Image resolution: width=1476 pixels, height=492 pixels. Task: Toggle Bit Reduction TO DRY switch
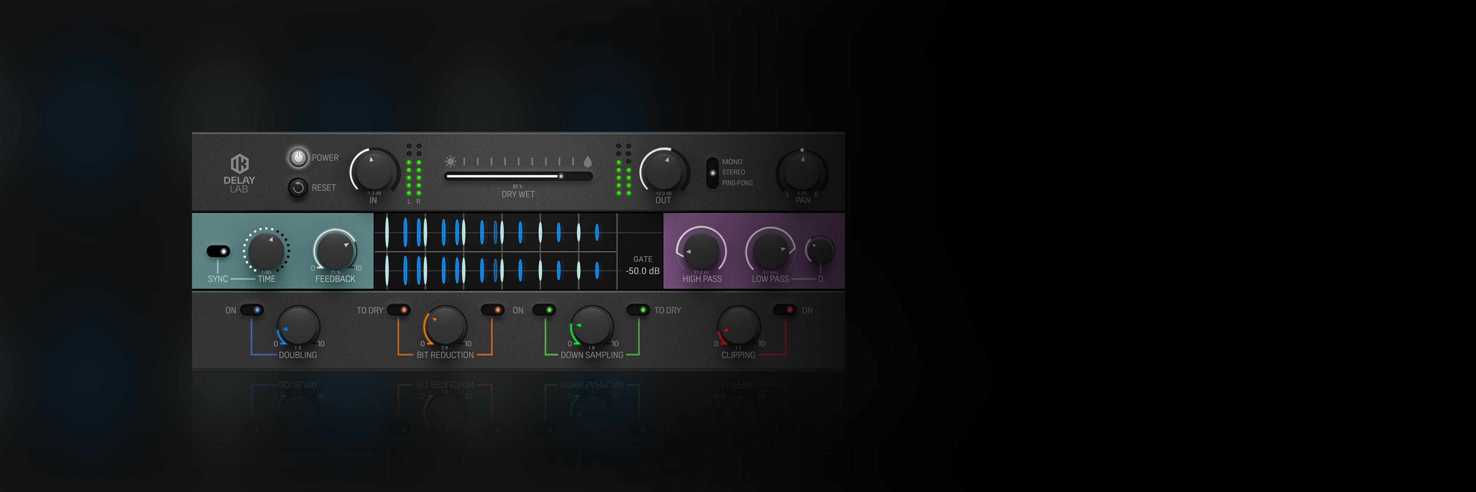pyautogui.click(x=399, y=310)
